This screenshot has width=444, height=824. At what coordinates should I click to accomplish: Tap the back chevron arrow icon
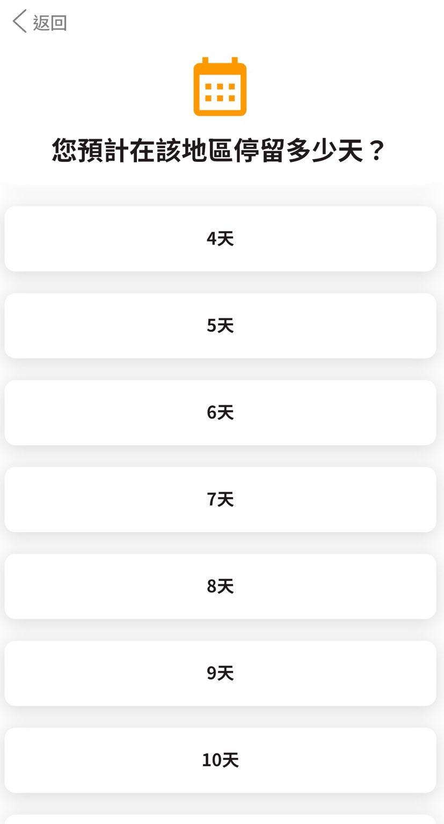point(19,22)
